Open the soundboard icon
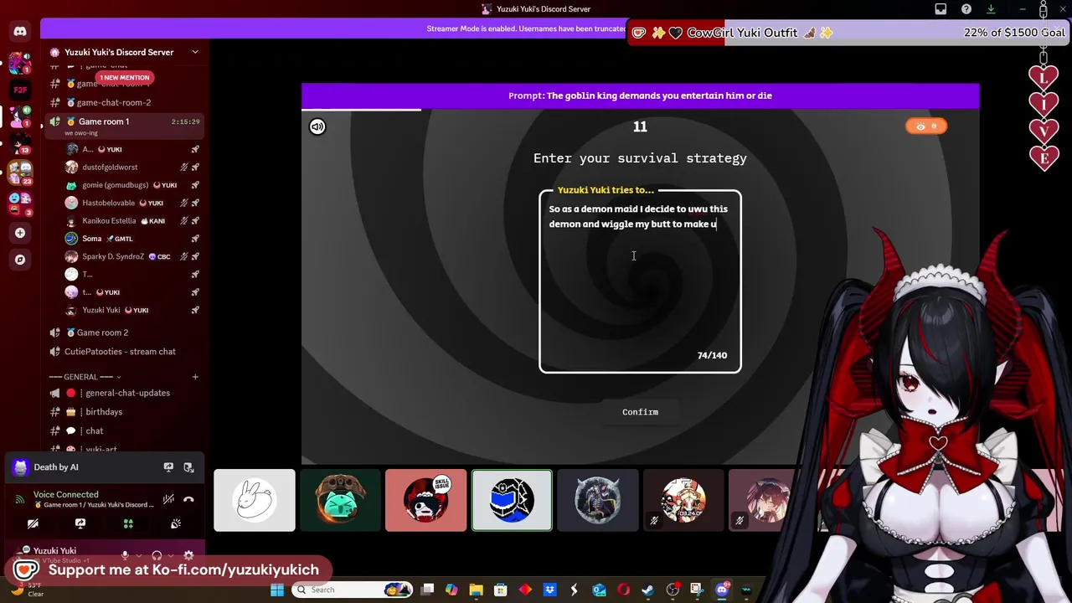 (x=176, y=523)
